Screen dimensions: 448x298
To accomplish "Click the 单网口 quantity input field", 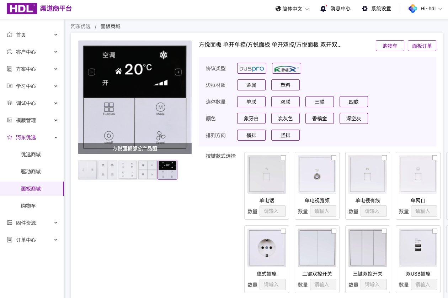I will (424, 211).
